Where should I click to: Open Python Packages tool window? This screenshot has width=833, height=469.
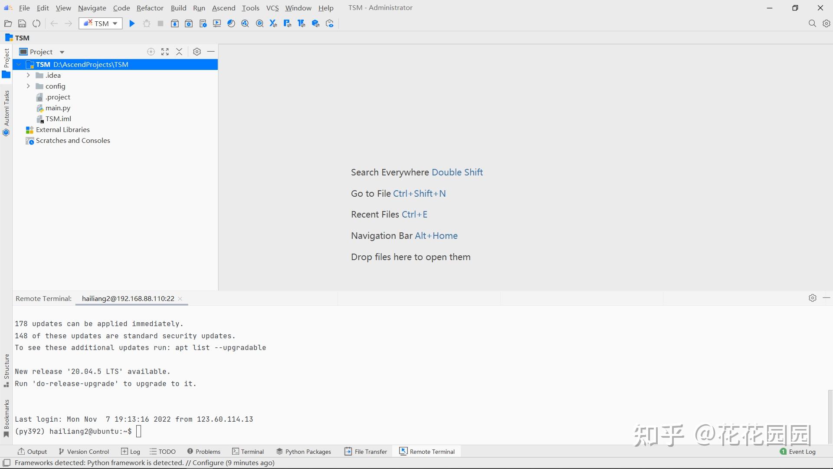click(x=303, y=452)
